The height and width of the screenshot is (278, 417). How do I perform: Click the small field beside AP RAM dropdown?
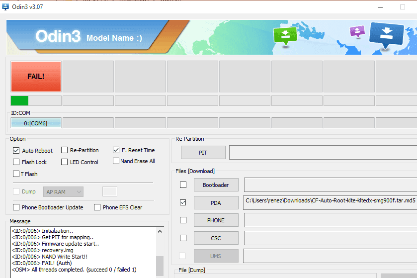pyautogui.click(x=110, y=191)
